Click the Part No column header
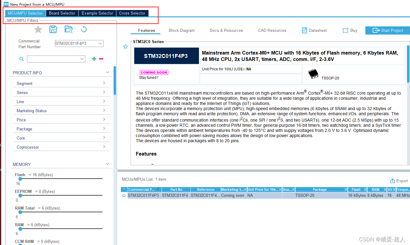 coord(176,190)
